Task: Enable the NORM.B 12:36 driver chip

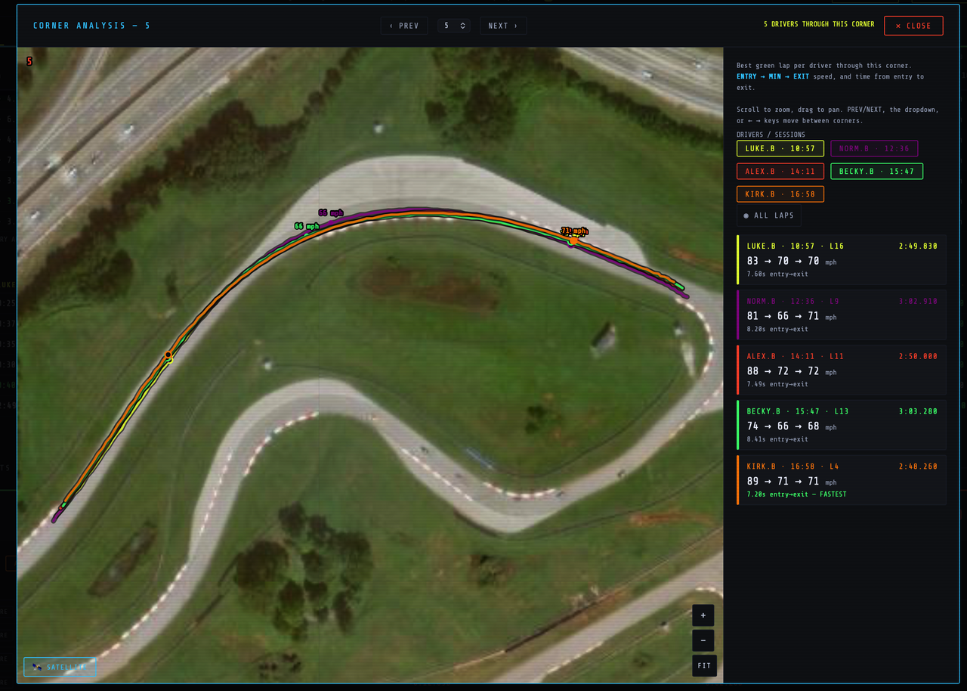Action: point(875,148)
